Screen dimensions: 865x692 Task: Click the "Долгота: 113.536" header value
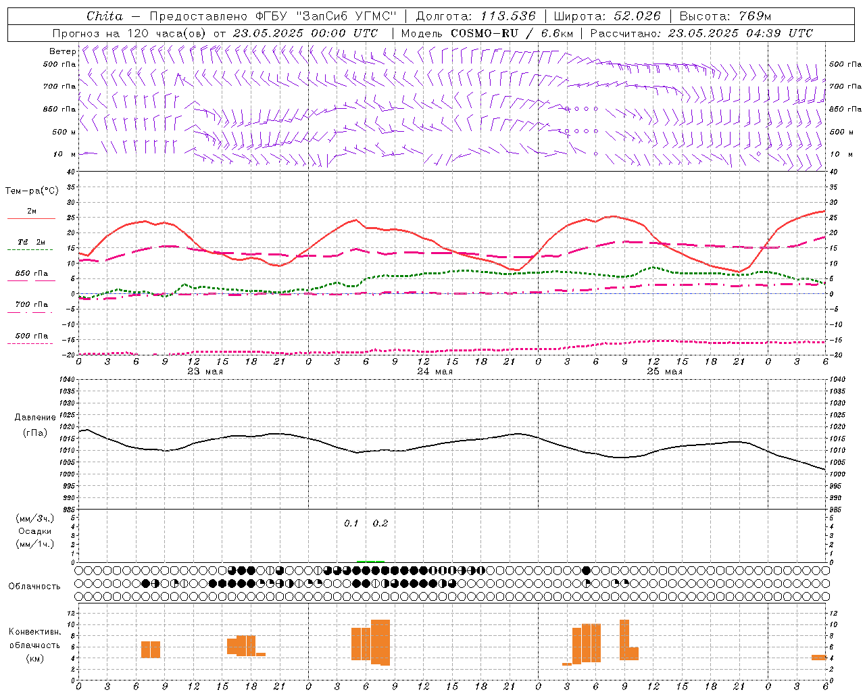point(476,16)
